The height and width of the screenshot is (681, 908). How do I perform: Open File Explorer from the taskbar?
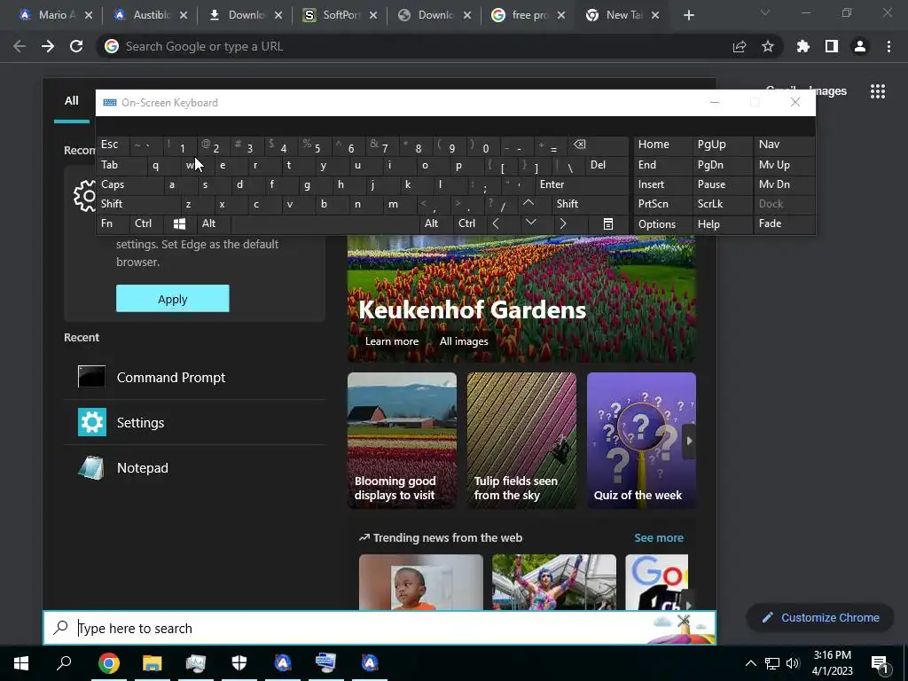tap(153, 663)
